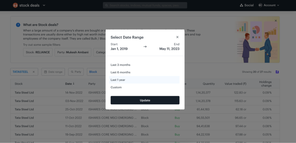The height and width of the screenshot is (143, 296).
Task: Click the Buy label in 11-Oct-2022 row
Action: (x=177, y=126)
